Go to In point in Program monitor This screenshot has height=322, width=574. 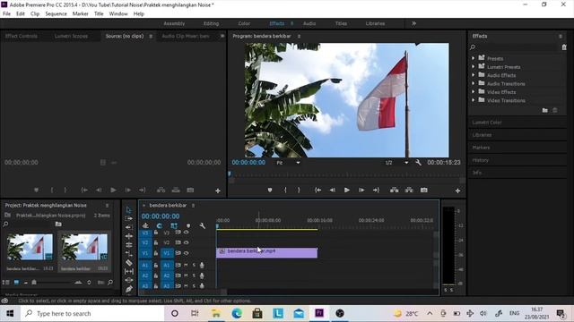[x=317, y=191]
